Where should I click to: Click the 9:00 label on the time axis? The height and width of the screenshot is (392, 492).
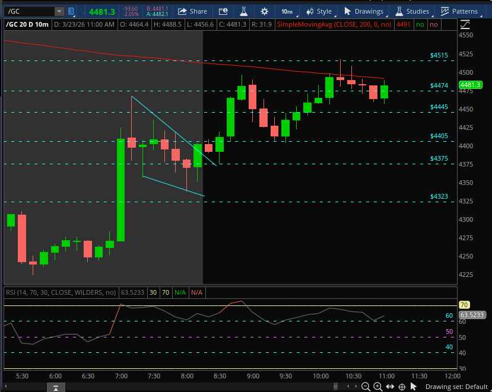(x=253, y=376)
